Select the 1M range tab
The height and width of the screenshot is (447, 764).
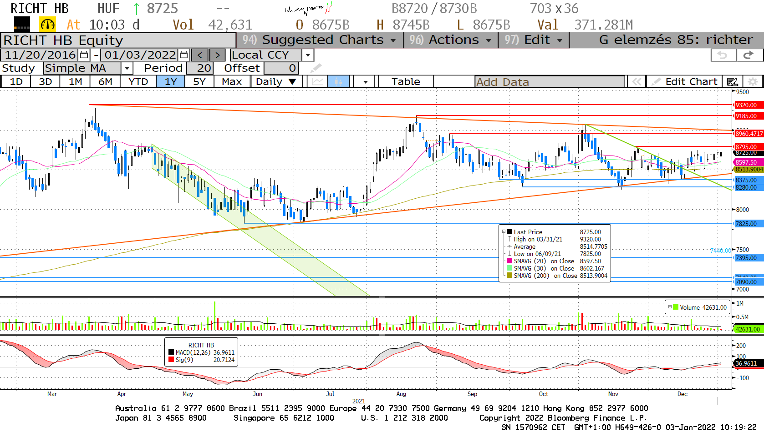pyautogui.click(x=76, y=82)
